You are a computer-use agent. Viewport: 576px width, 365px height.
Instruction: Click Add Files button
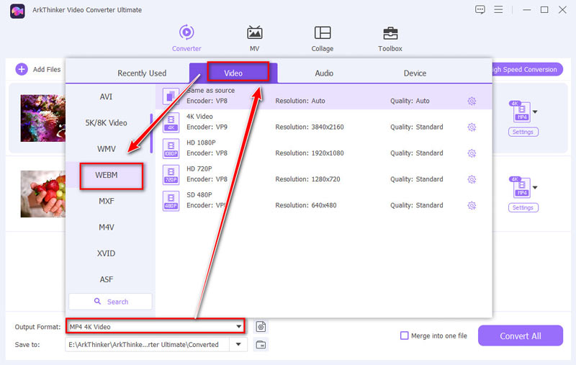click(x=38, y=69)
